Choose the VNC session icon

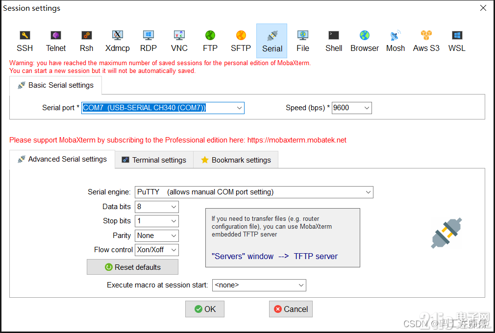(179, 41)
